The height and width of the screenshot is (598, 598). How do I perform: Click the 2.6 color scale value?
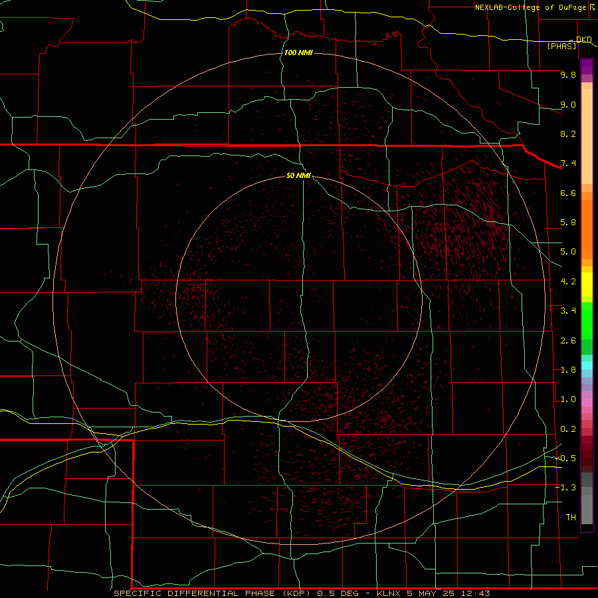(x=568, y=341)
